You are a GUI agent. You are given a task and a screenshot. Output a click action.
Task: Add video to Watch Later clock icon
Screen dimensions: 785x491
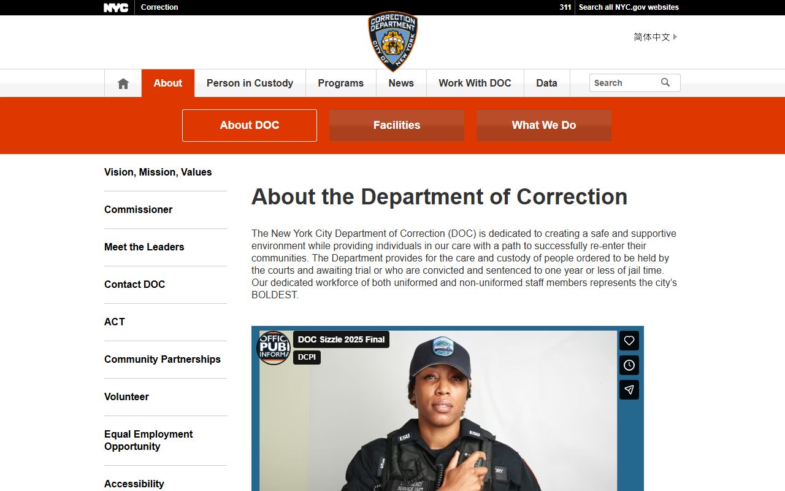pyautogui.click(x=629, y=365)
